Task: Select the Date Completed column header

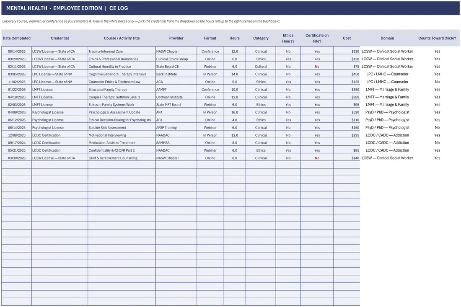Action: (16, 38)
